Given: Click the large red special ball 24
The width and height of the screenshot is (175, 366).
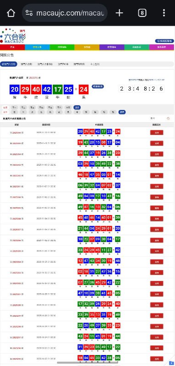Looking at the screenshot, I should click(84, 90).
